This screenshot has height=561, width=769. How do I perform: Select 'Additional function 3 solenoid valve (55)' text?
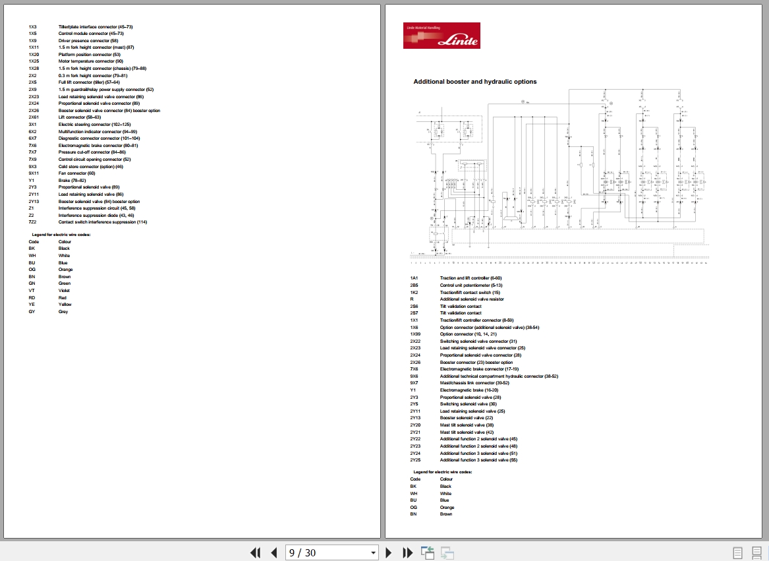tap(478, 460)
